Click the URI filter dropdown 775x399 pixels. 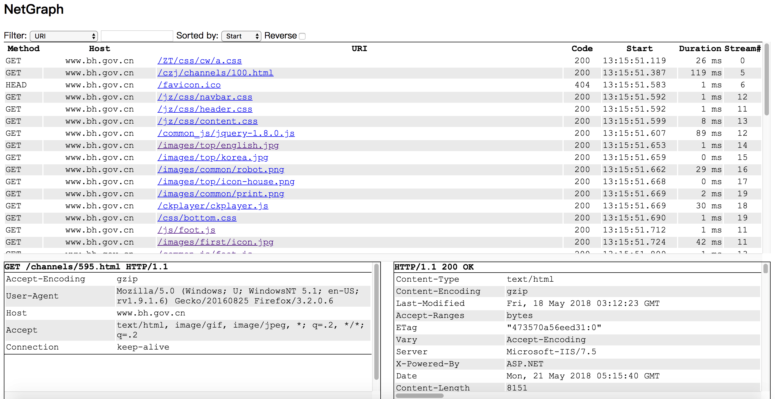pyautogui.click(x=63, y=35)
